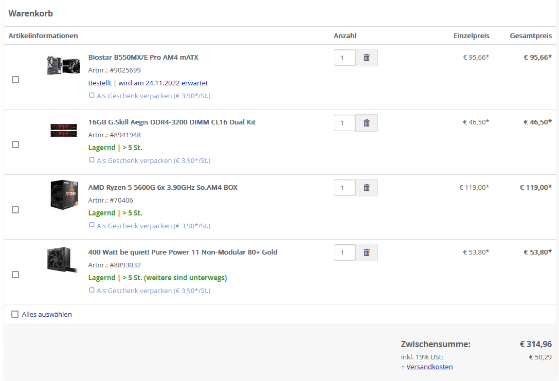Click the Biostar motherboard thumbnail image
Screen dimensions: 559x381
63,65
